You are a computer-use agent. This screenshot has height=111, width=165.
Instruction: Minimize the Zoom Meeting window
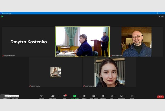(x=152, y=13)
